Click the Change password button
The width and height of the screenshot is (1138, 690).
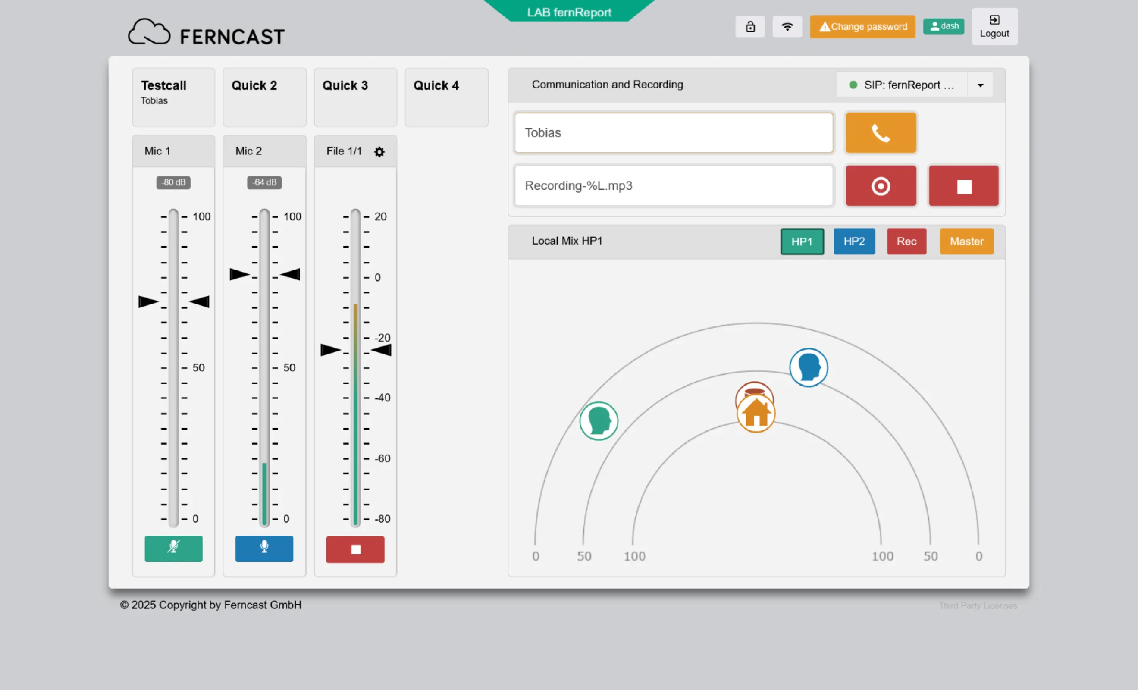(x=862, y=27)
